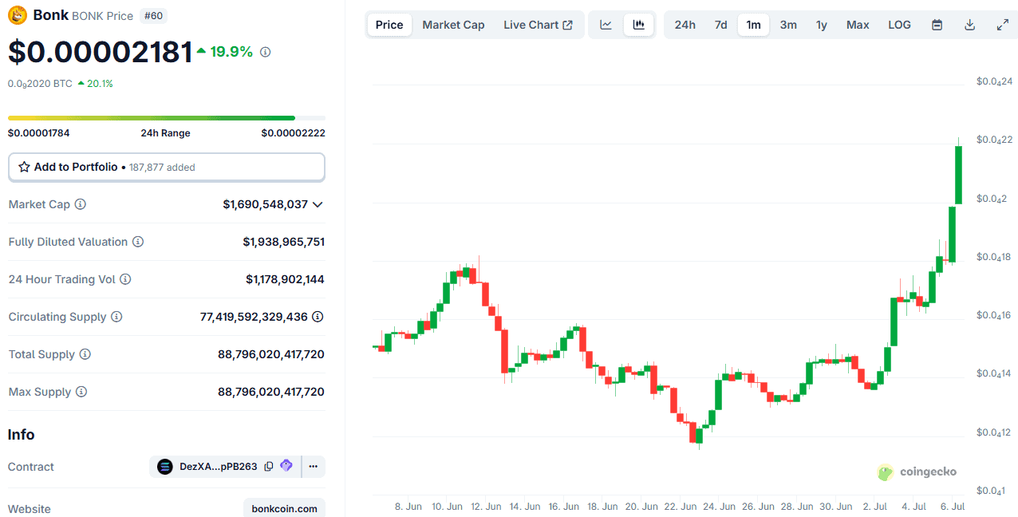
Task: Open the contract more-options ellipsis menu
Action: (x=313, y=467)
